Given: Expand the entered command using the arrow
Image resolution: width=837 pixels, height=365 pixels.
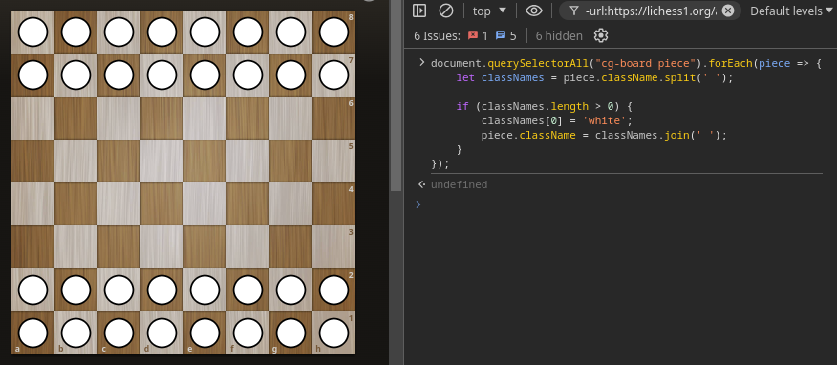Looking at the screenshot, I should click(x=421, y=63).
